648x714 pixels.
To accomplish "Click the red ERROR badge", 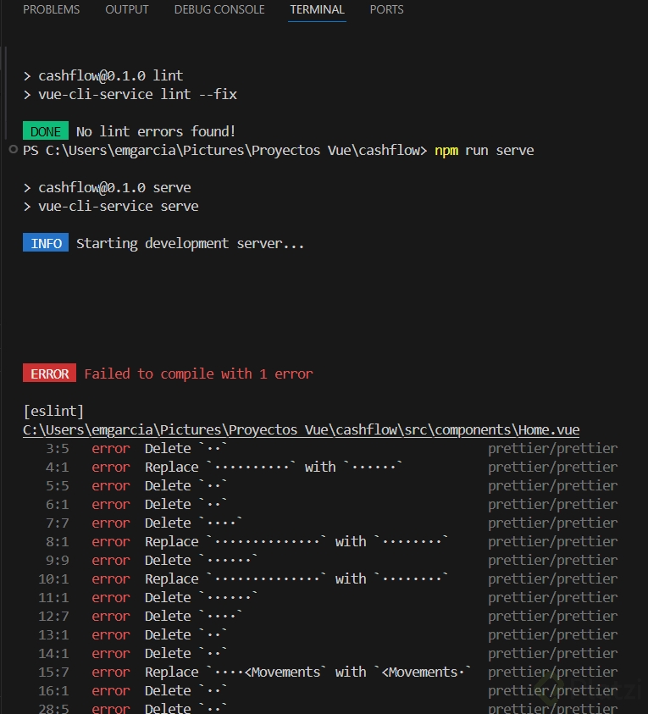I will pos(49,374).
